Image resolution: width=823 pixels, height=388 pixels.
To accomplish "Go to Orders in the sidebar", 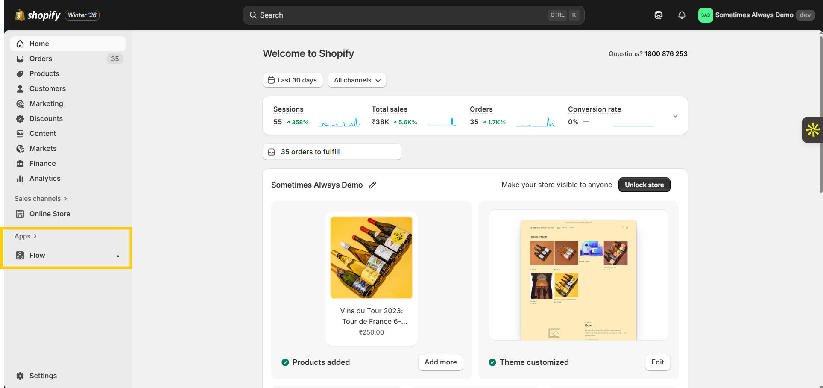I will 41,59.
